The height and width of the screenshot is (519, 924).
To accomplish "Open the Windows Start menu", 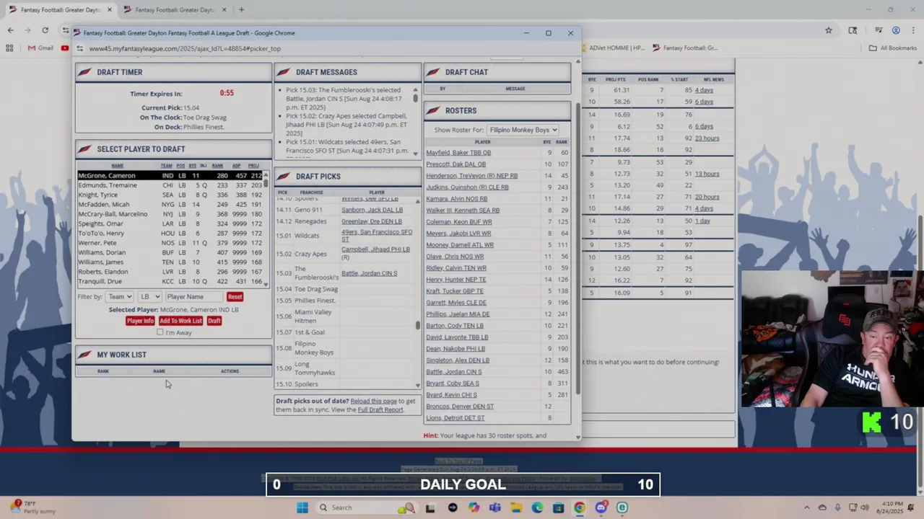I will (302, 507).
